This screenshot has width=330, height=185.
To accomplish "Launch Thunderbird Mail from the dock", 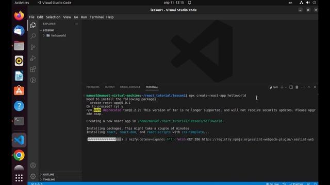I will tap(19, 31).
